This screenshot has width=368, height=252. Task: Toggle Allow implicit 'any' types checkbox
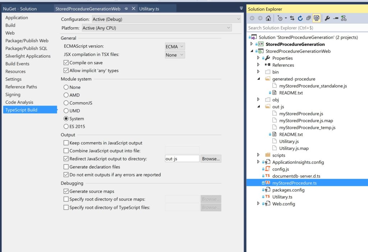[x=66, y=70]
